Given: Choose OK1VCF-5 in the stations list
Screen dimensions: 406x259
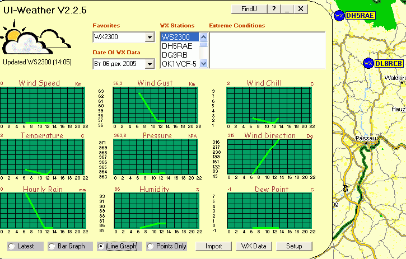Looking at the screenshot, I should pyautogui.click(x=179, y=64).
